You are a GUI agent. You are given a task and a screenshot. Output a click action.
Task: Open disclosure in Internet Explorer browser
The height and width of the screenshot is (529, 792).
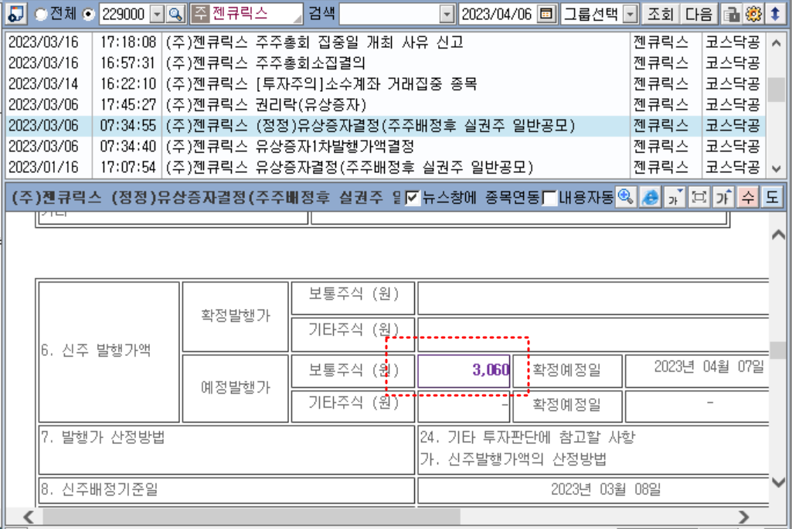coord(650,197)
